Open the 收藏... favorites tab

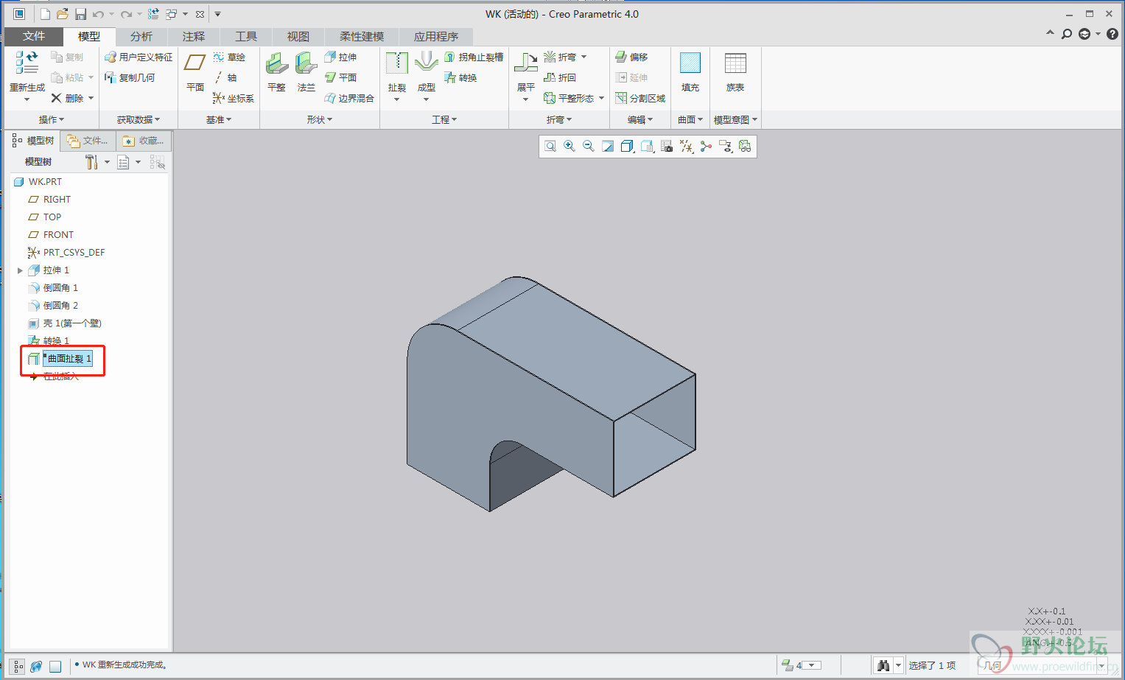click(144, 141)
